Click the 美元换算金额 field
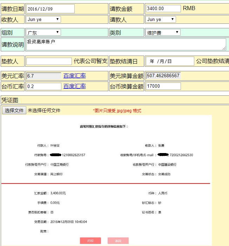The height and width of the screenshot is (246, 229). tap(163, 75)
